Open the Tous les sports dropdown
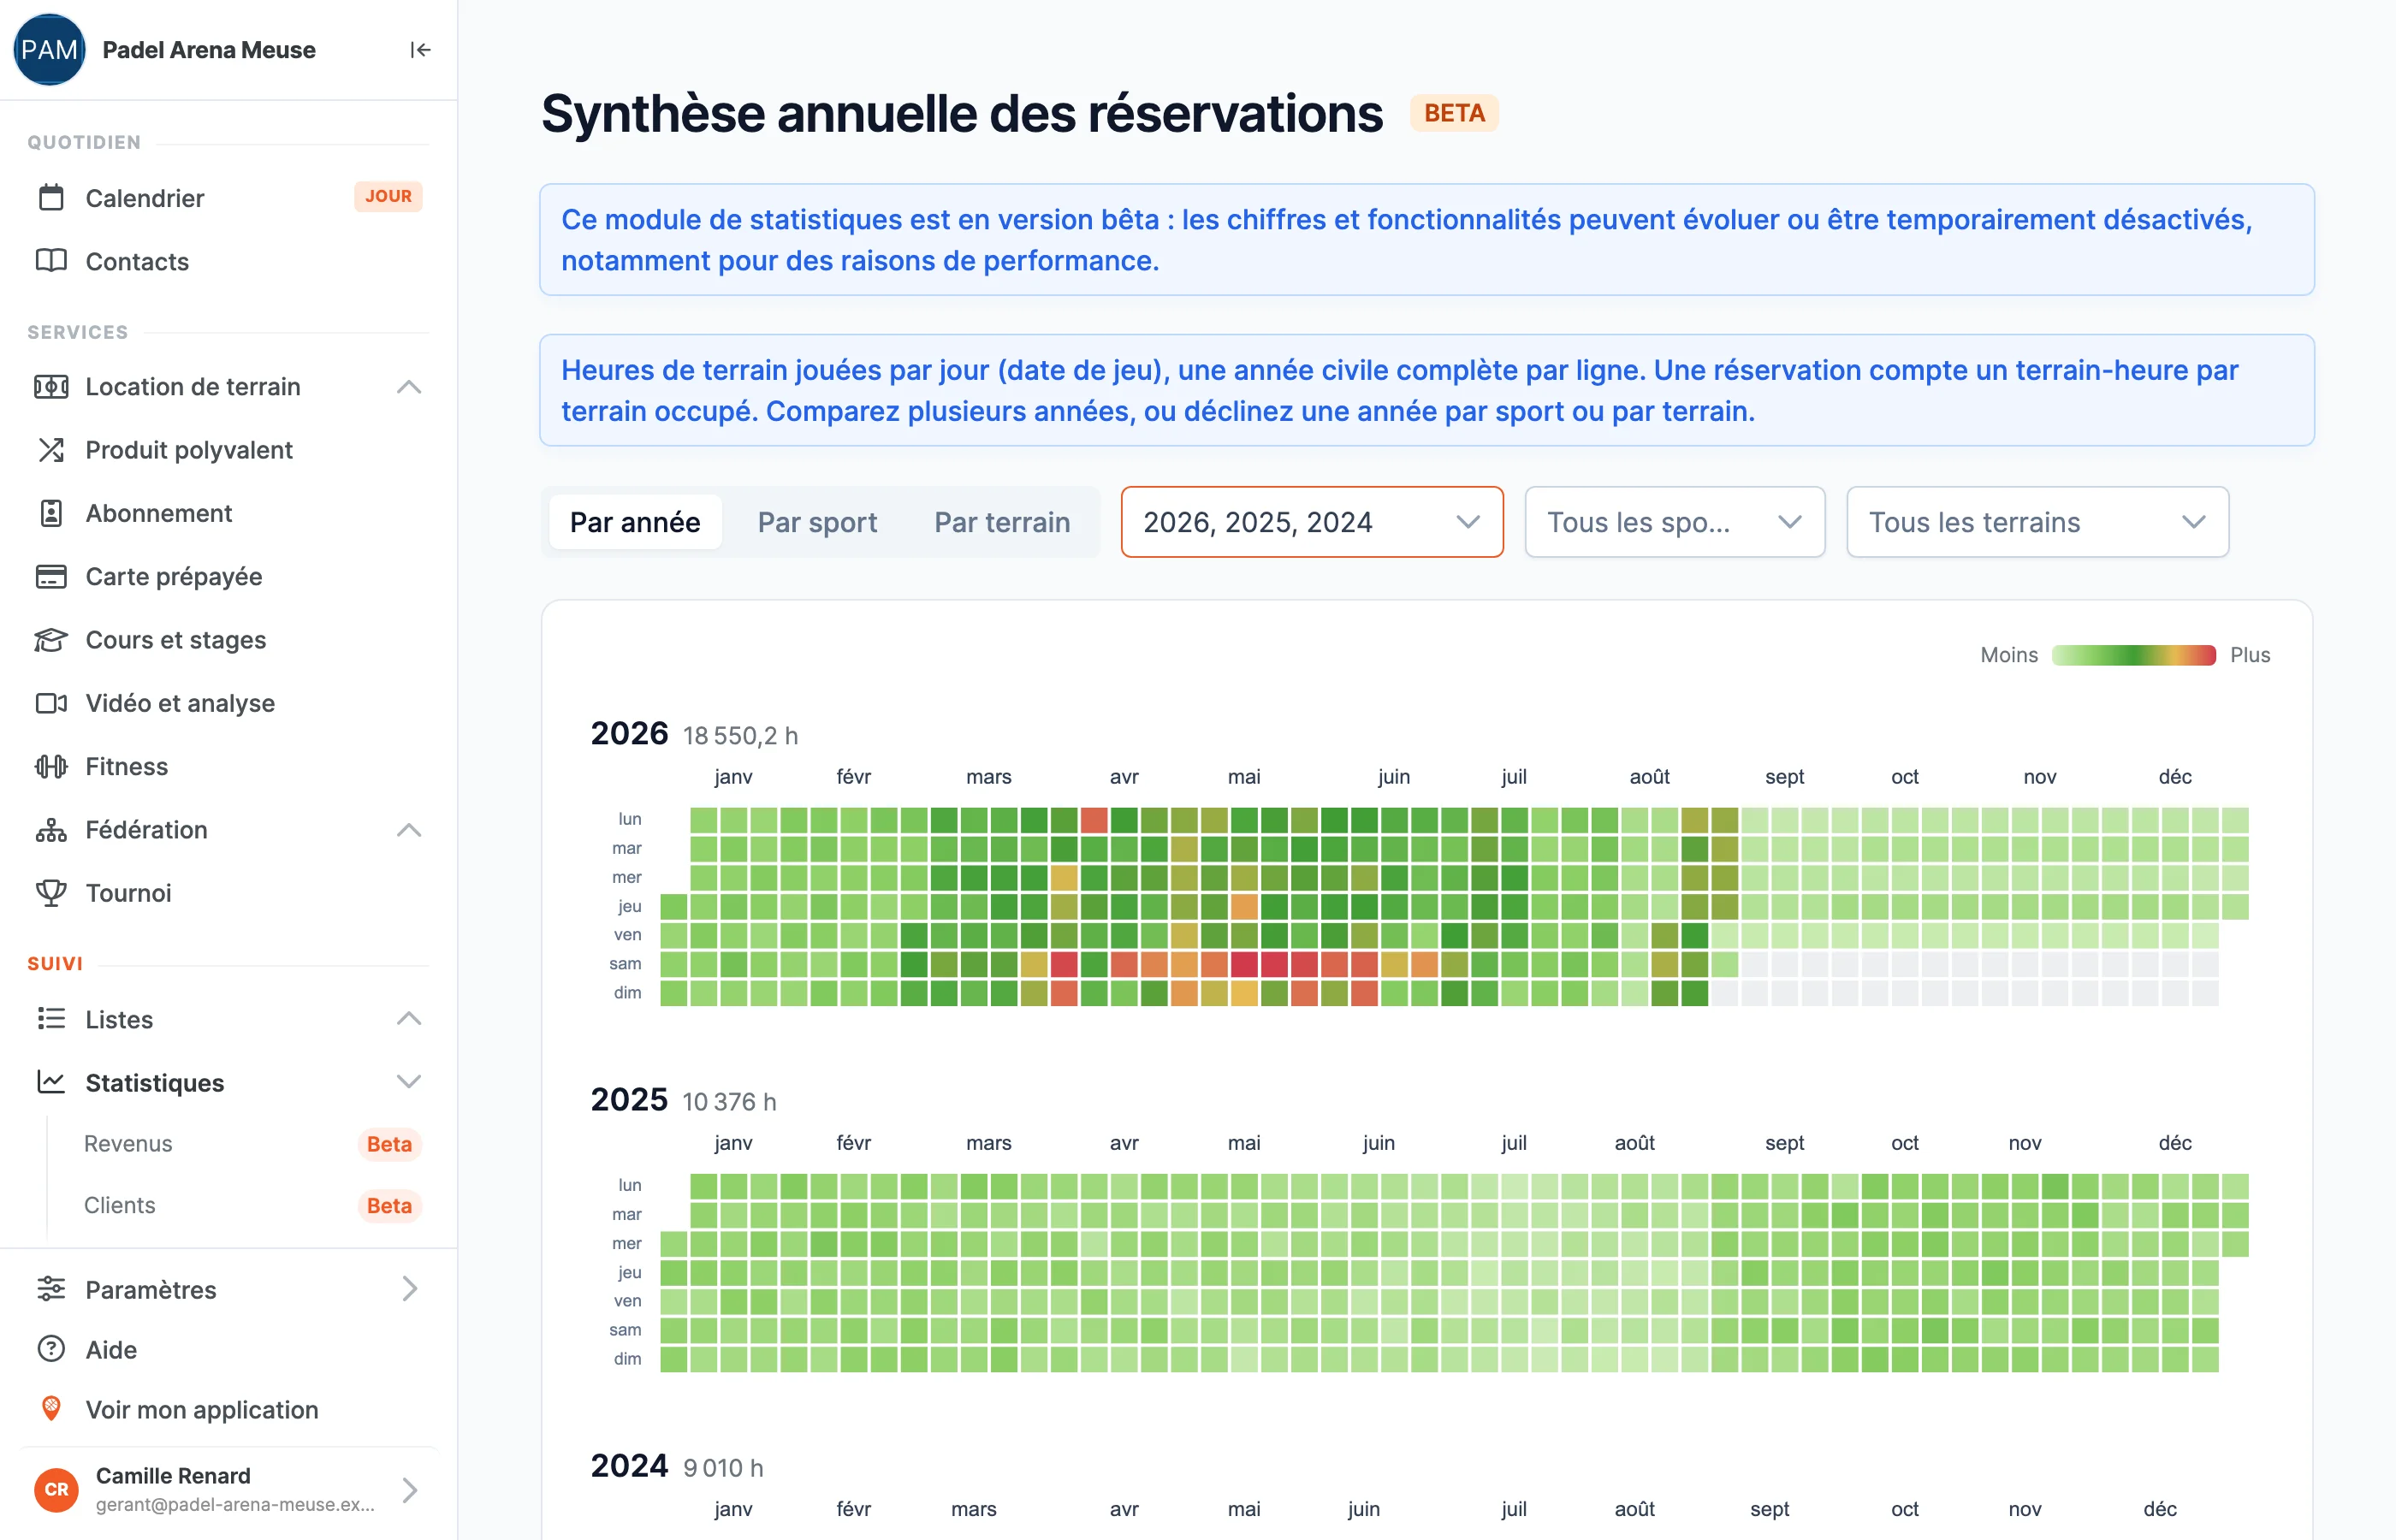The height and width of the screenshot is (1540, 2396). [1675, 522]
